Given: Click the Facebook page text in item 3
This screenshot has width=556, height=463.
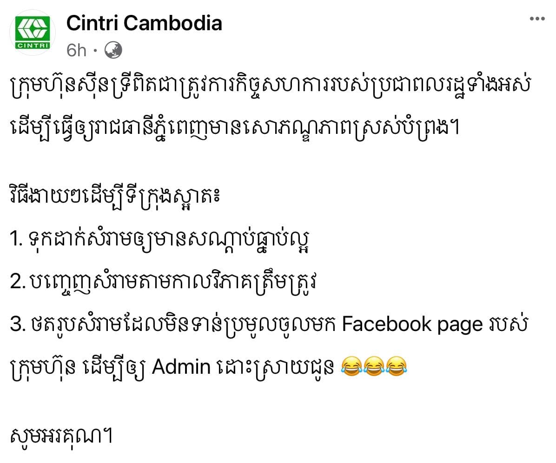Looking at the screenshot, I should click(412, 325).
